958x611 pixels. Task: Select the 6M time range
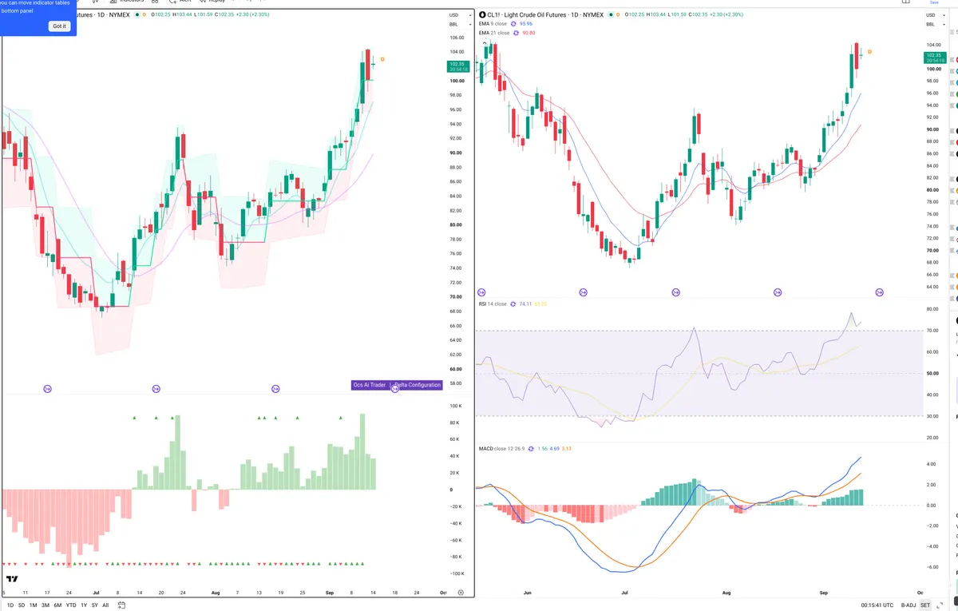57,605
